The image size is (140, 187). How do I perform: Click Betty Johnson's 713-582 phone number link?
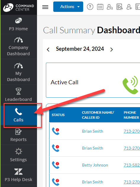click(x=132, y=165)
